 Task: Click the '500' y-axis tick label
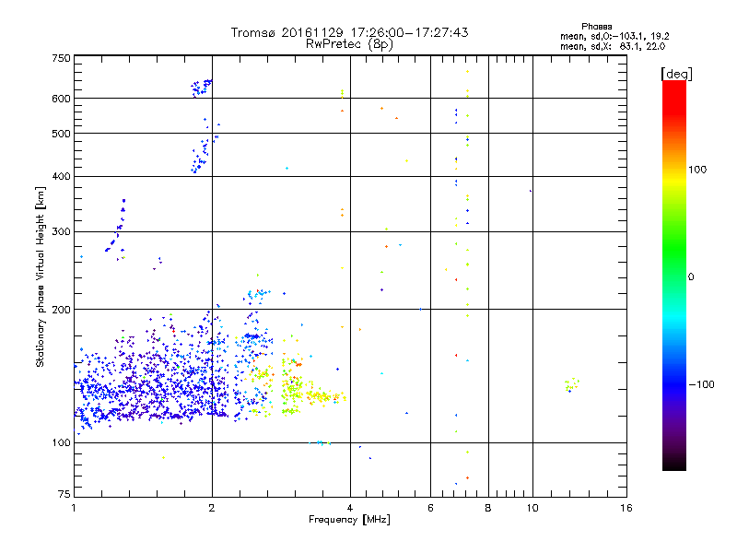[61, 134]
